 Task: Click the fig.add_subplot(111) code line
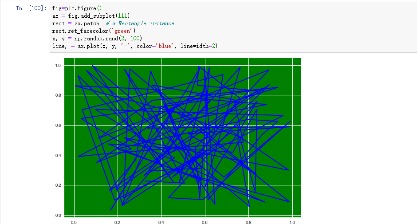tap(91, 16)
